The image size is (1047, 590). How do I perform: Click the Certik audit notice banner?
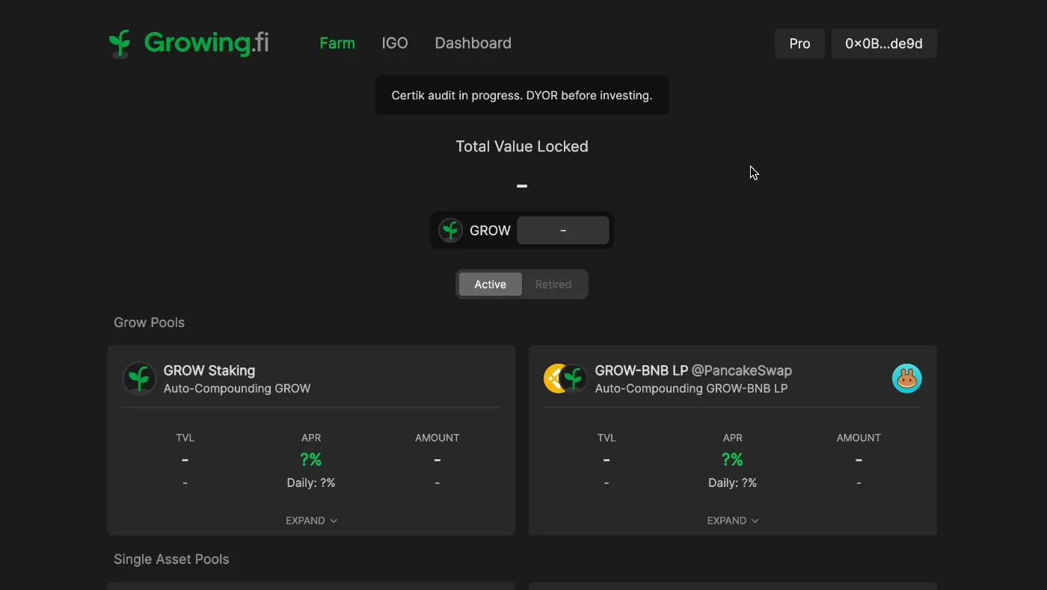point(521,96)
